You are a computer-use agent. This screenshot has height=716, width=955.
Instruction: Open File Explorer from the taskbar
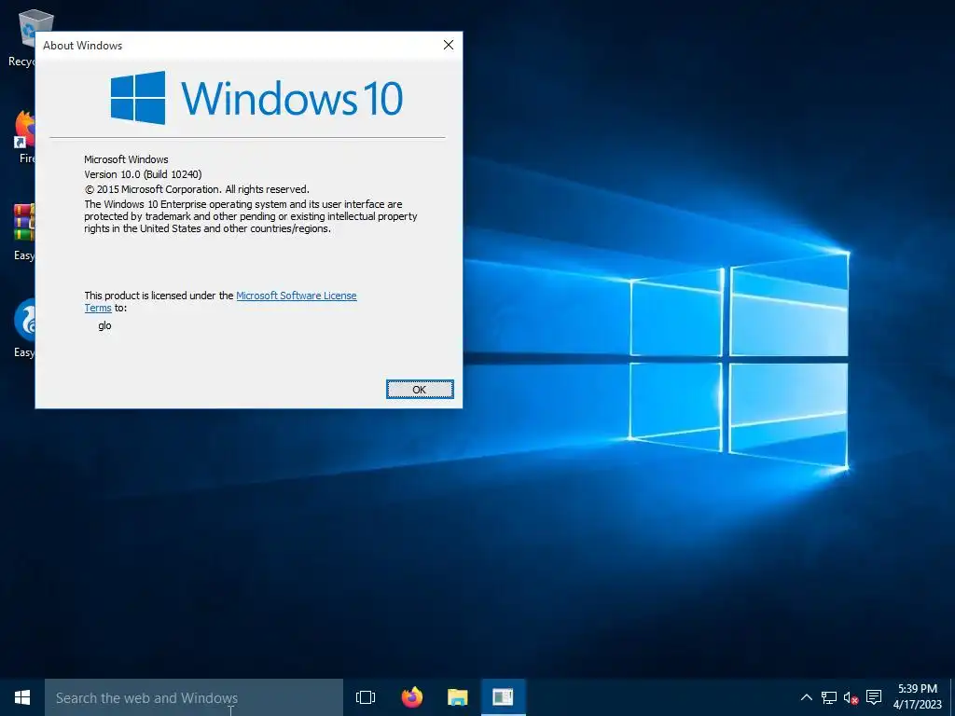[x=457, y=697]
